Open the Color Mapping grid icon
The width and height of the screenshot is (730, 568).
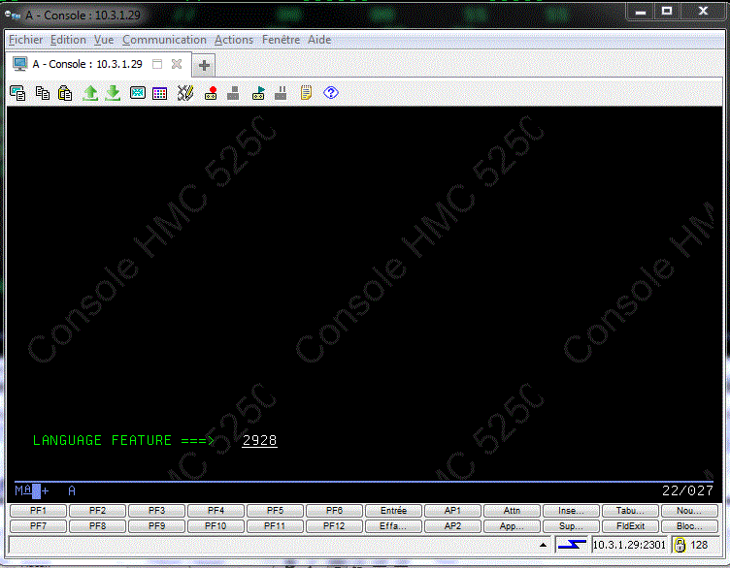[x=159, y=93]
